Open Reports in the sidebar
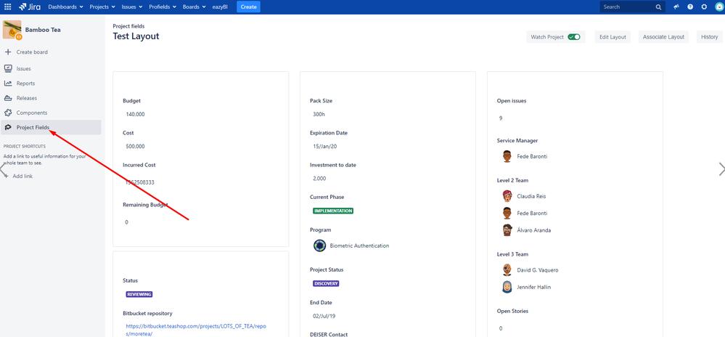Screen dimensions: 725x337 (x=51, y=84)
